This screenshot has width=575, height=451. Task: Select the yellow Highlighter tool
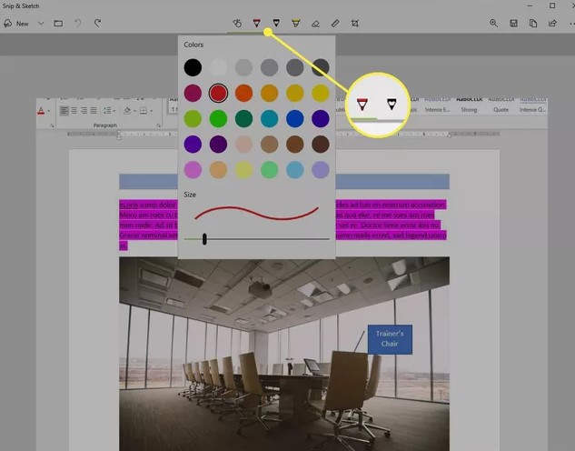[x=295, y=23]
